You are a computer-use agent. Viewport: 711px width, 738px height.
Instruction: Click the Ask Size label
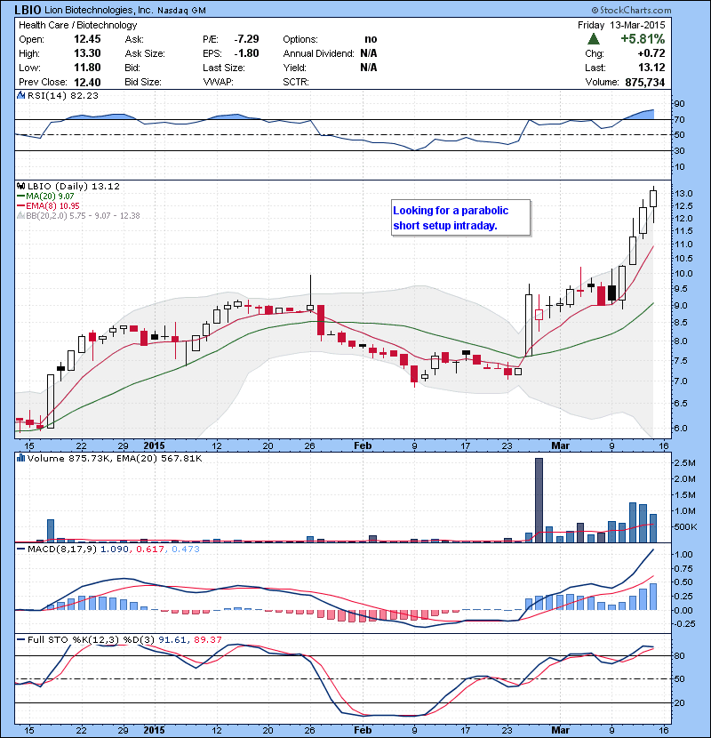point(145,53)
